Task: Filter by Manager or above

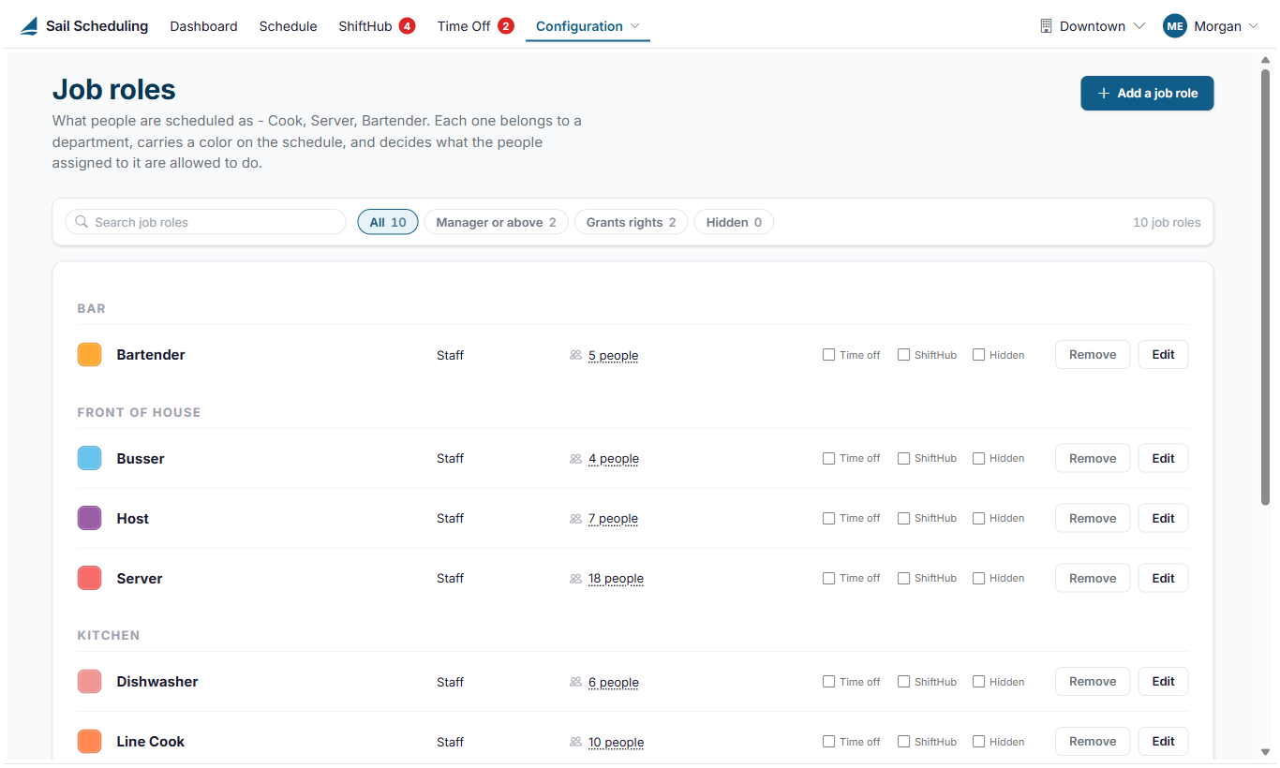Action: 496,222
